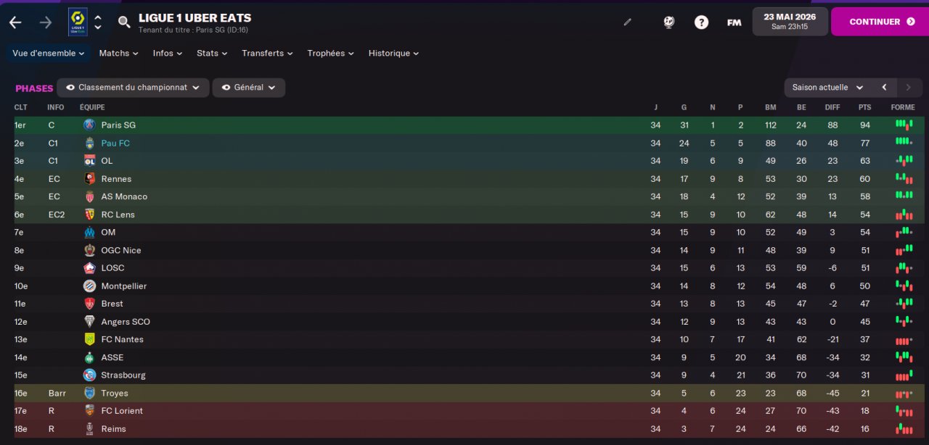Toggle the Général view eye selector
Viewport: 929px width, 445px height.
coord(249,88)
